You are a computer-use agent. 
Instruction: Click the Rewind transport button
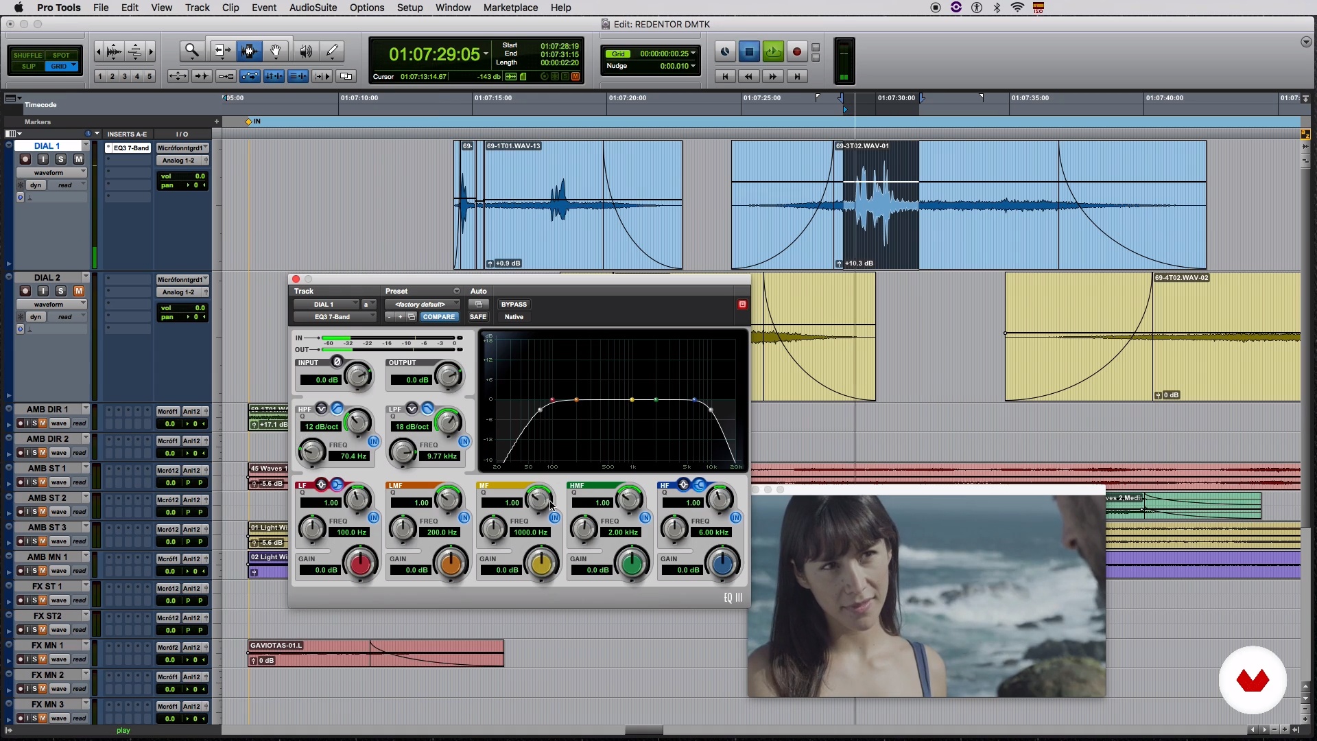[x=749, y=76]
